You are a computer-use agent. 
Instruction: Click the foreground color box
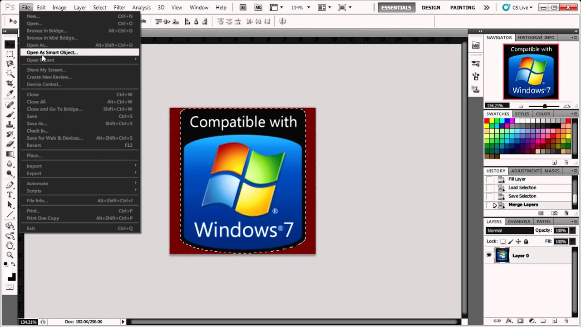(x=8, y=273)
